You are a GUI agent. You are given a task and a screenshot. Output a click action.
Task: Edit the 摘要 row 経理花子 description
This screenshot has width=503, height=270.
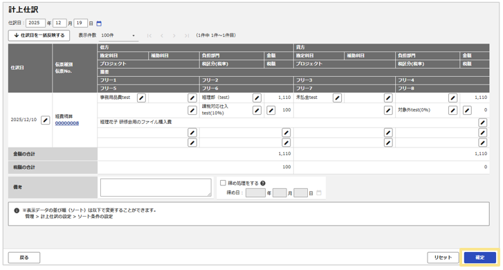coord(482,123)
